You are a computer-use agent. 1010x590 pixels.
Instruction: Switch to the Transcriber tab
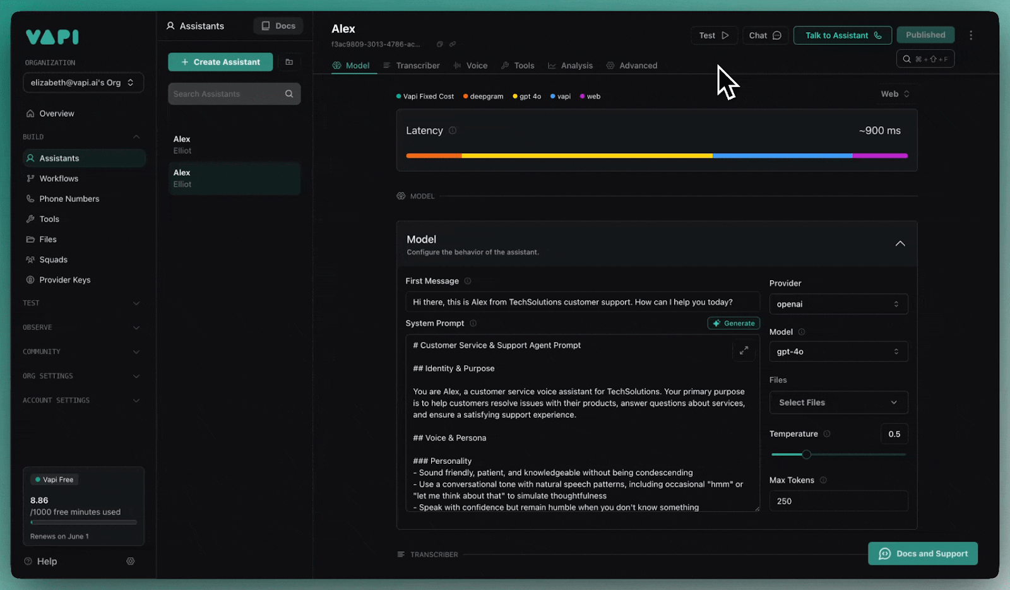point(412,66)
